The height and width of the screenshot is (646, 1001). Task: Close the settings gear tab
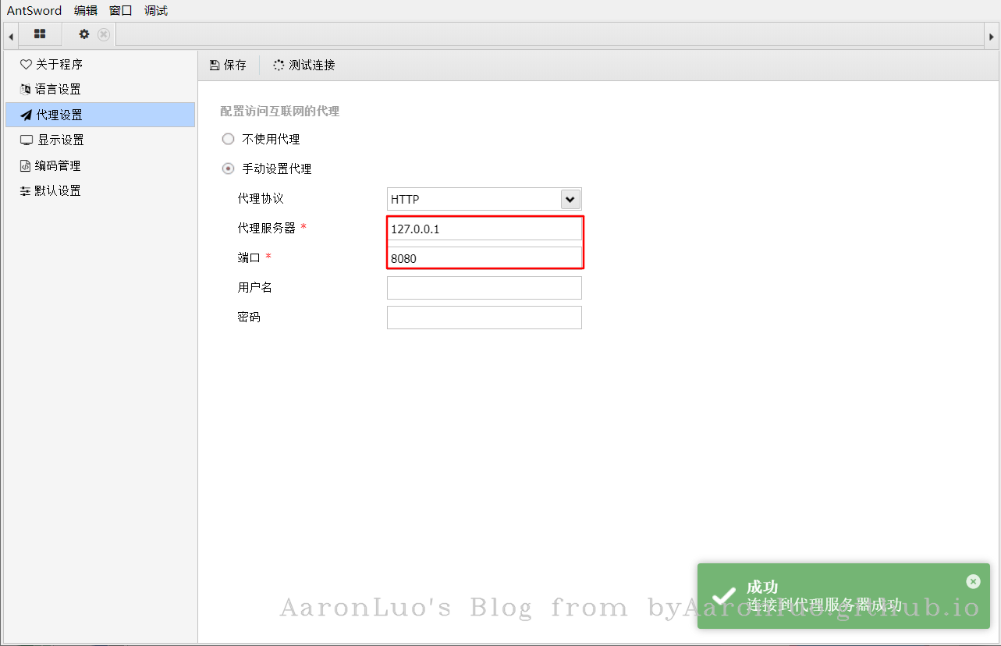click(x=104, y=34)
